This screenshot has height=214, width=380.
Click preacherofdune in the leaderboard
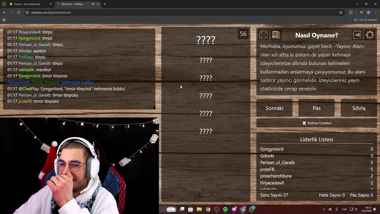[x=276, y=176]
